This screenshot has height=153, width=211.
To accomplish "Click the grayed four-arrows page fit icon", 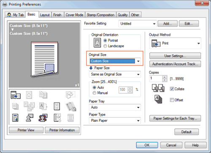I will (29, 95).
